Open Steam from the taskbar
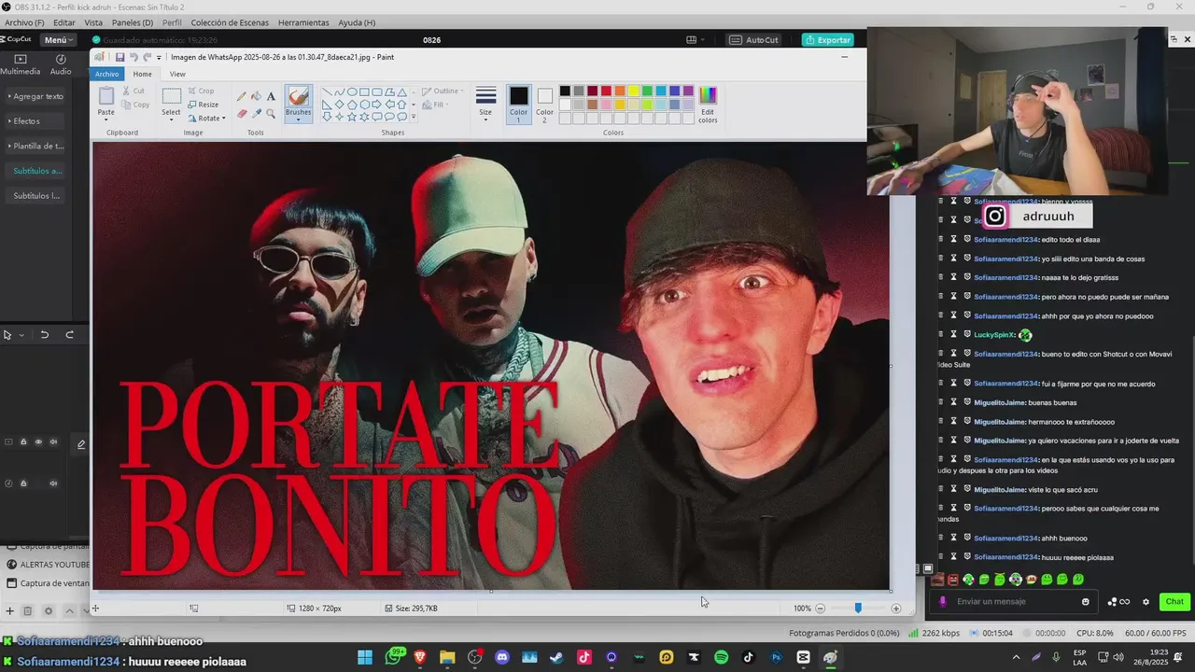 [556, 657]
